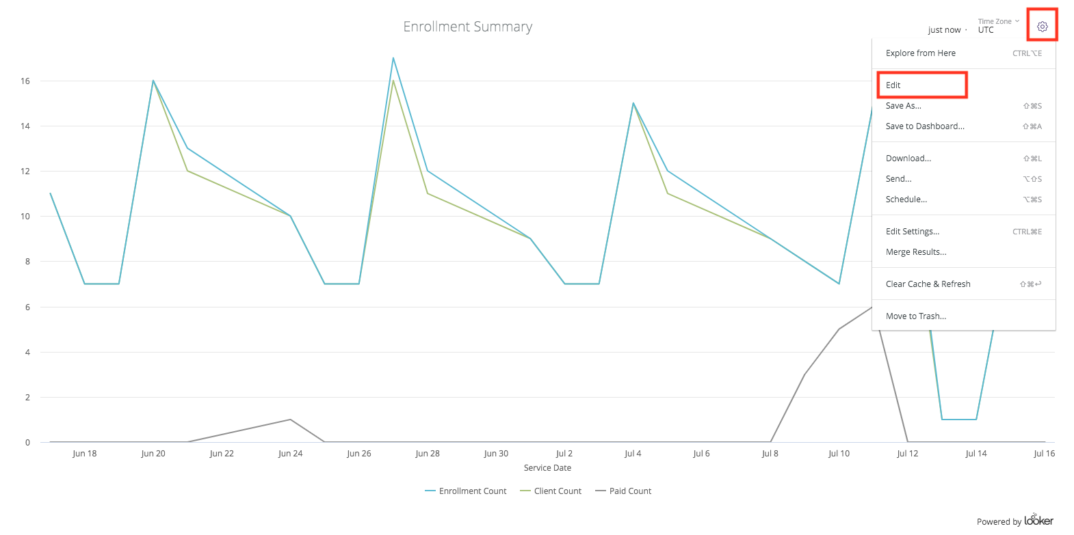Click the gear settings icon
1074x535 pixels.
tap(1042, 27)
